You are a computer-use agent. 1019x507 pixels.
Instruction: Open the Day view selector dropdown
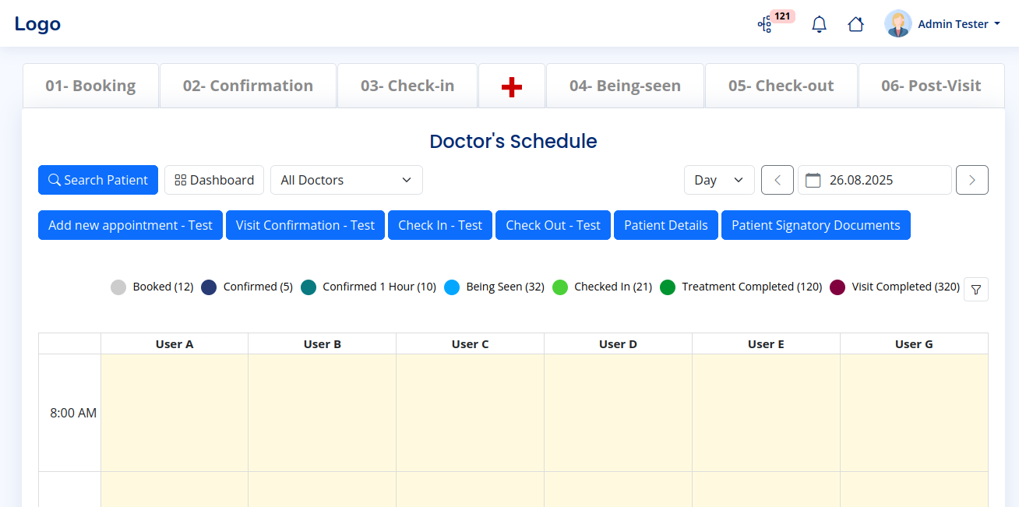(718, 180)
